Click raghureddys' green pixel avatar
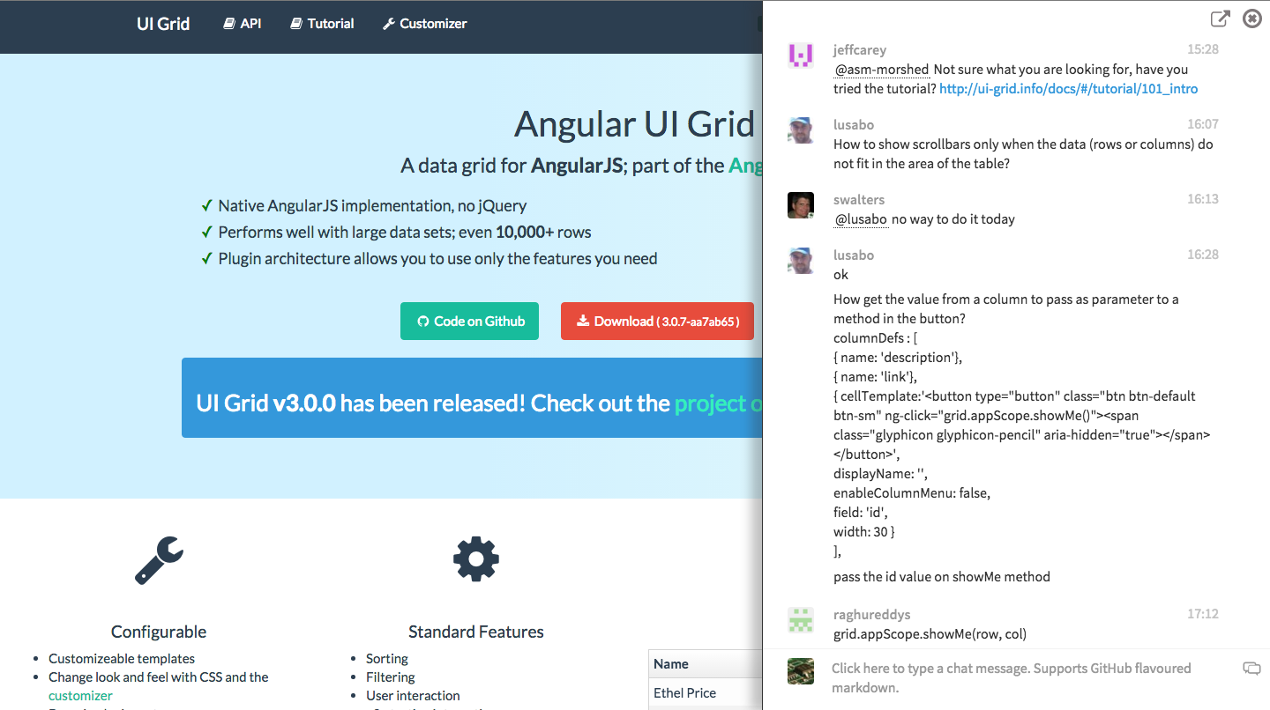 (x=800, y=619)
